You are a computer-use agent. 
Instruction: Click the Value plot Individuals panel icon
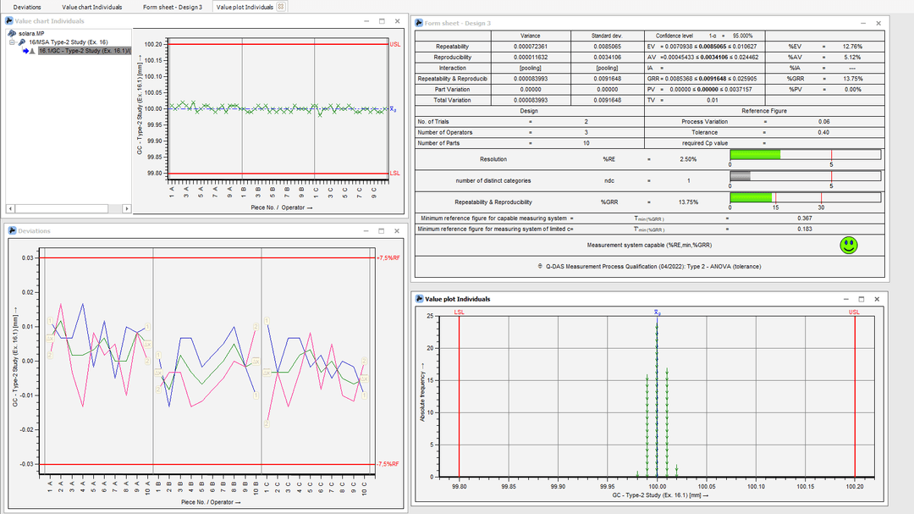pyautogui.click(x=417, y=299)
